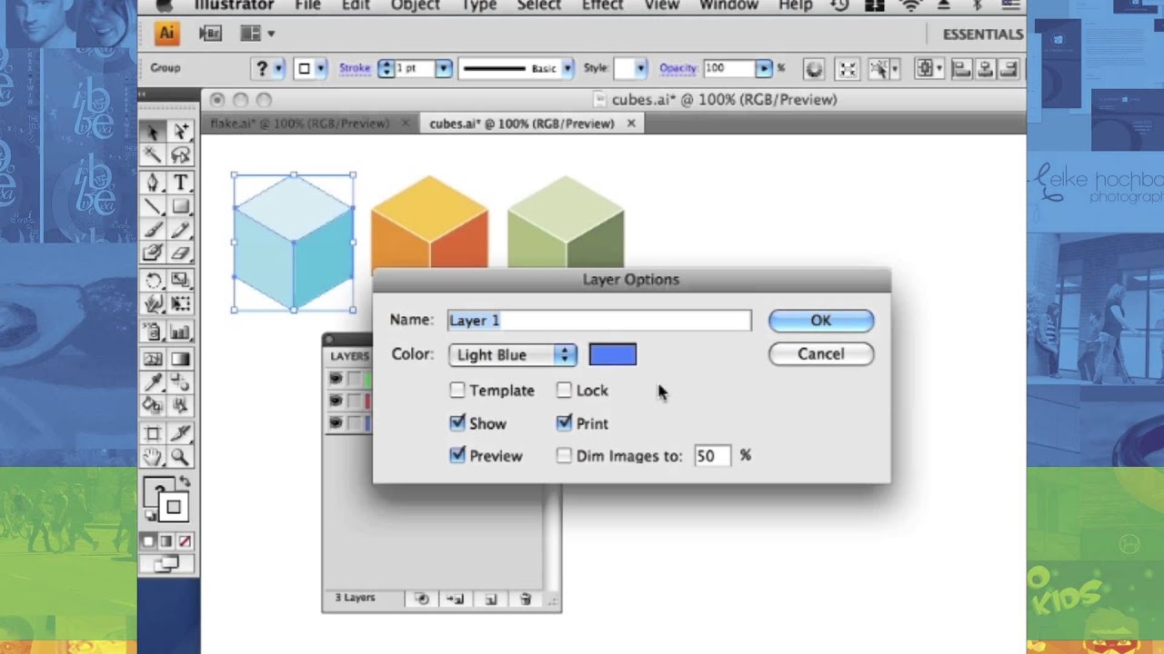Uncheck the Preview checkbox

pos(457,456)
